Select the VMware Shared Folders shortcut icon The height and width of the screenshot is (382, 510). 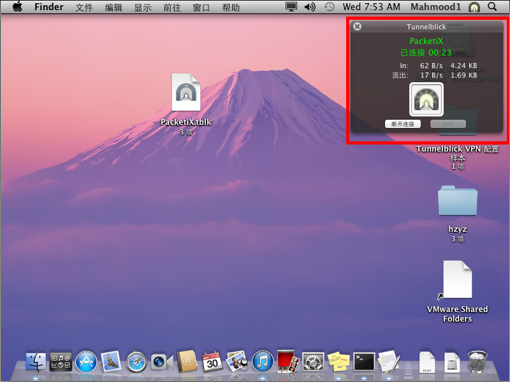tap(457, 279)
